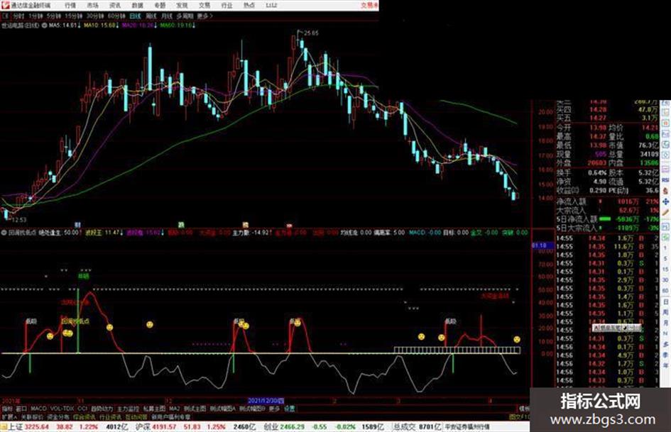
Task: Click the sidebar 5 minute shortcut
Action: click(665, 259)
